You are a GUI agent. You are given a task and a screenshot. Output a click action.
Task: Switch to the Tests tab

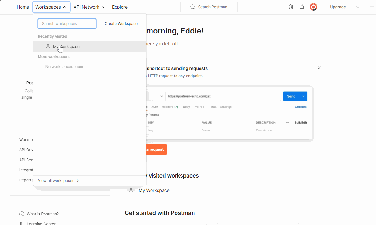point(212,107)
